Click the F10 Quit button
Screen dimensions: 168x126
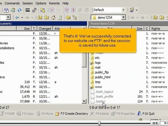[x=146, y=113]
